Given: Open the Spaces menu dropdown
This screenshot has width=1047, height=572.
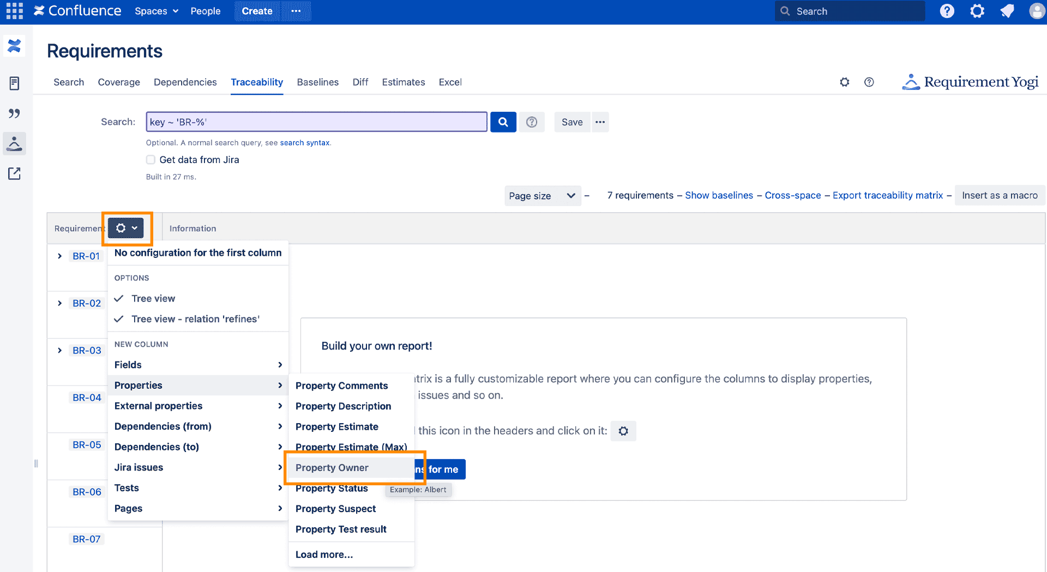Looking at the screenshot, I should tap(156, 10).
